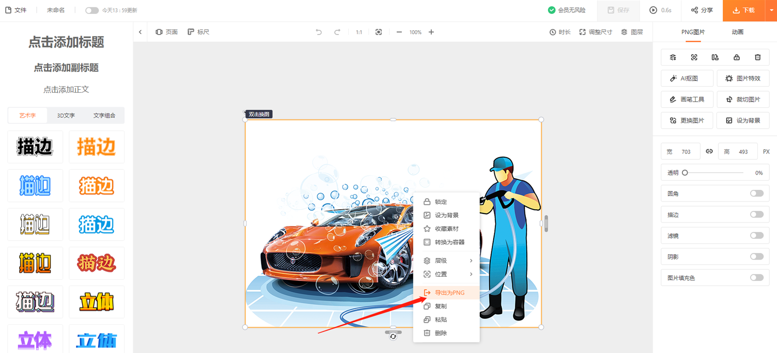Click the 透明 transparency slider handle
The width and height of the screenshot is (777, 353).
pyautogui.click(x=685, y=173)
